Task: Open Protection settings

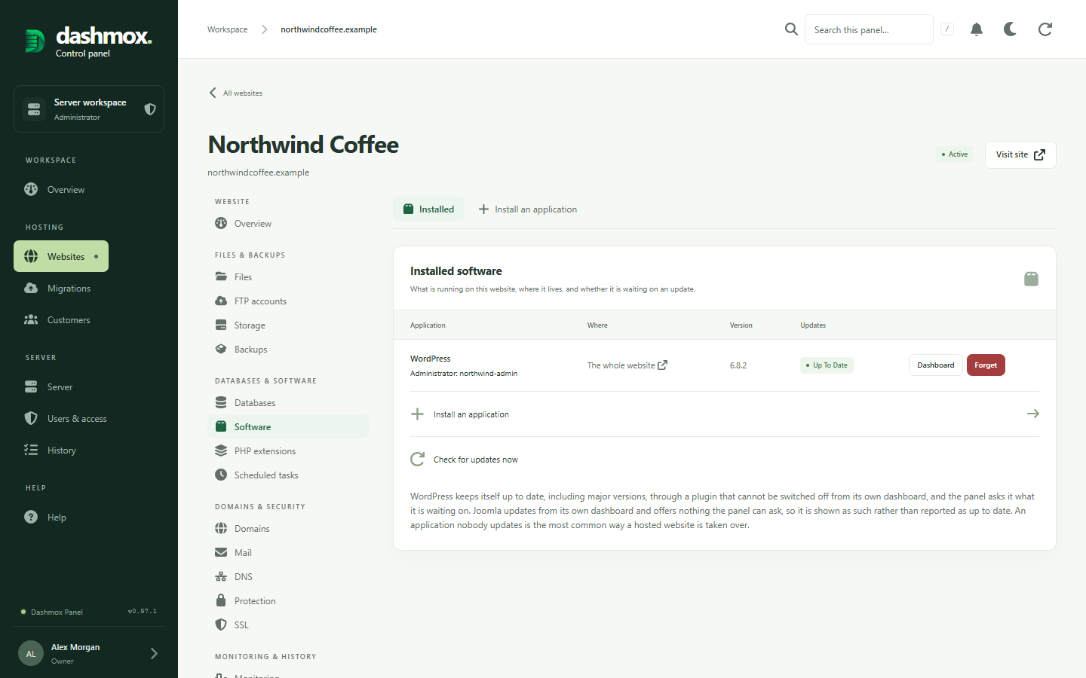Action: [x=287, y=601]
